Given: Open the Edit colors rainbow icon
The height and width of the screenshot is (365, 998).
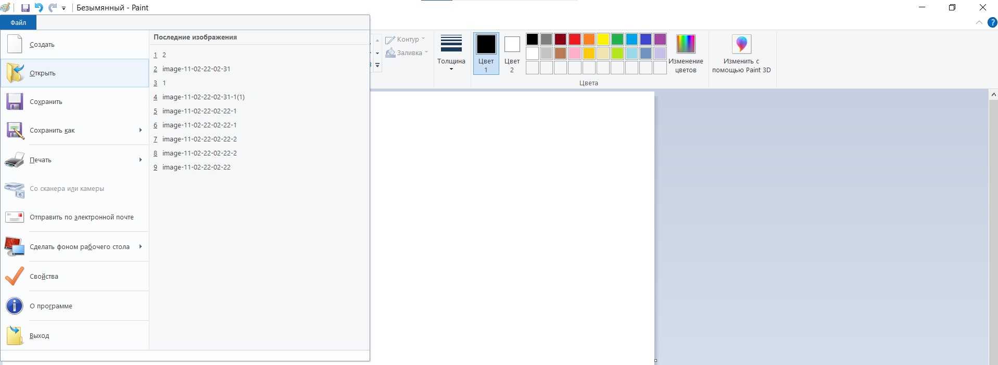Looking at the screenshot, I should [686, 53].
